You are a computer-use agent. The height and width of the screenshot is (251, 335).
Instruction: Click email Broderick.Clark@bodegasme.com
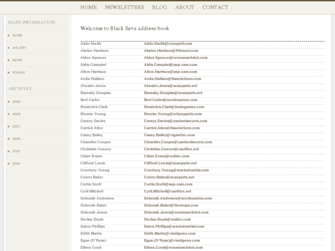click(x=174, y=107)
